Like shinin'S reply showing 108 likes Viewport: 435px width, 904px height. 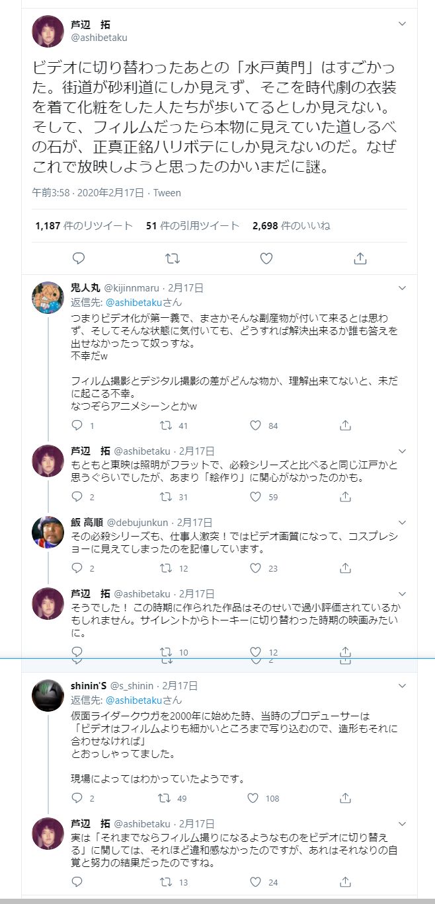(256, 798)
